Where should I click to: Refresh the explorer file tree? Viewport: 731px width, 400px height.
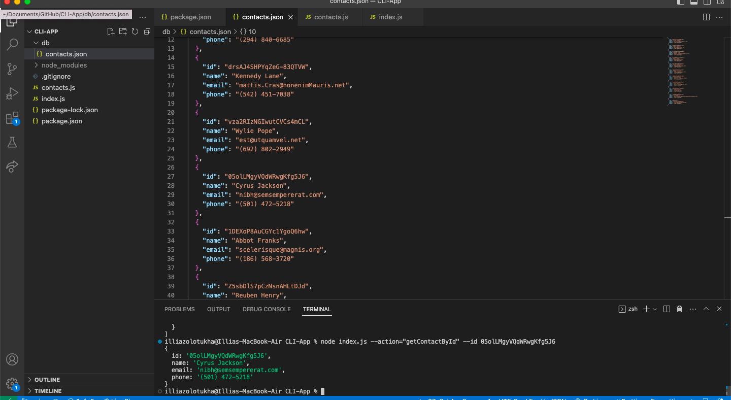coord(135,31)
